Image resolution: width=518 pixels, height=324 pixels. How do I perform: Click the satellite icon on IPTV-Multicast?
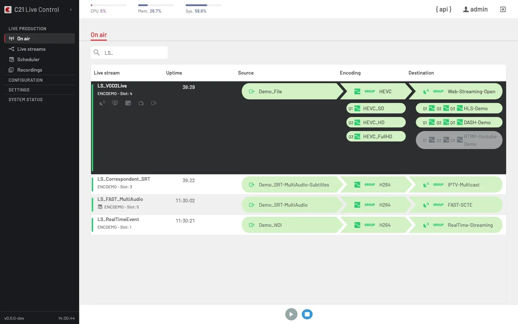426,185
